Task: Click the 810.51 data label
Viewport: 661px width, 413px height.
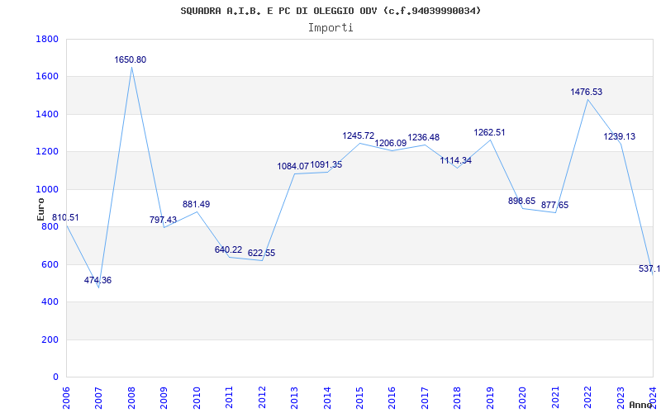Action: click(65, 218)
